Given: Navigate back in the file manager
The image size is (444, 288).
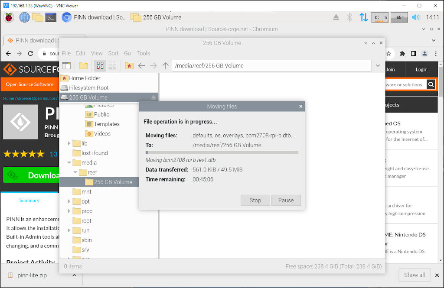Looking at the screenshot, I should coord(141,66).
